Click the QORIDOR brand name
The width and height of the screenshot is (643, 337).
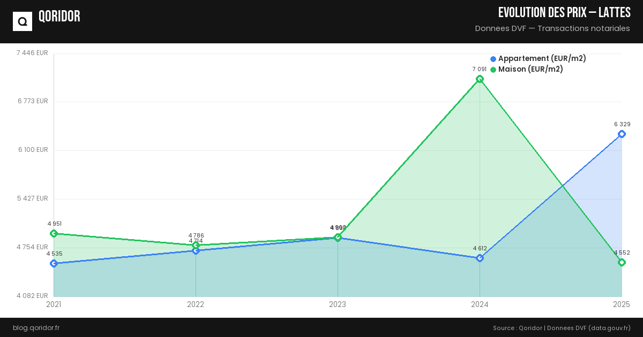[x=59, y=17]
